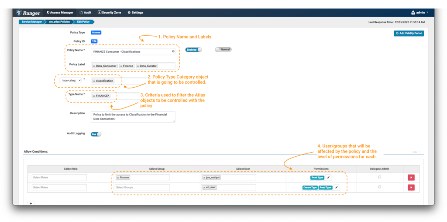
Task: Remove the finance group tag
Action: (x=118, y=178)
